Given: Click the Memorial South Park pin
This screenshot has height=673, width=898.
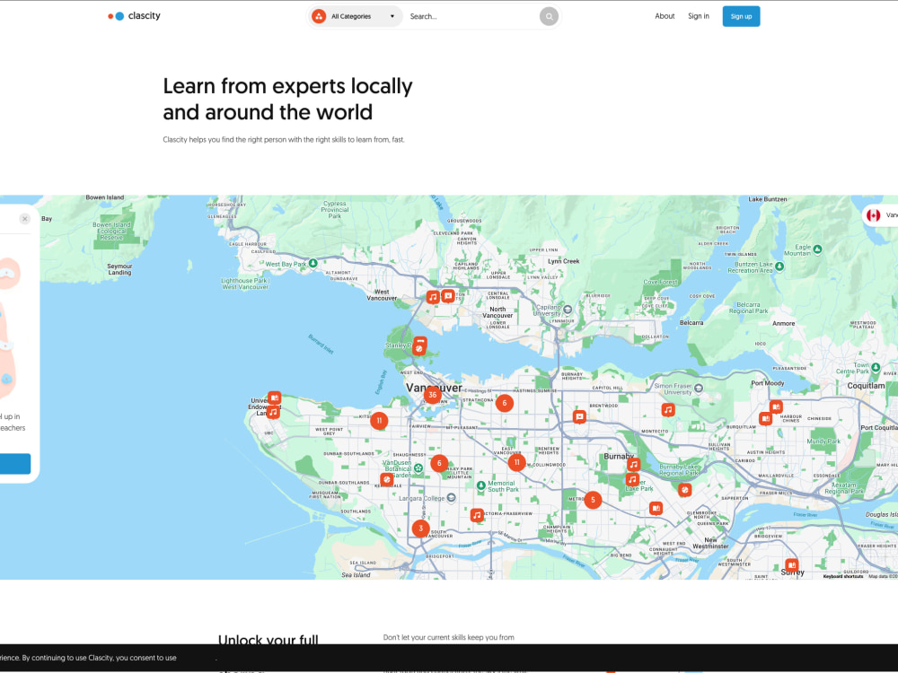Looking at the screenshot, I should (481, 485).
